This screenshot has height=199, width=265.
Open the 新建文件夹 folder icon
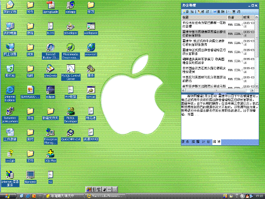coord(51,113)
